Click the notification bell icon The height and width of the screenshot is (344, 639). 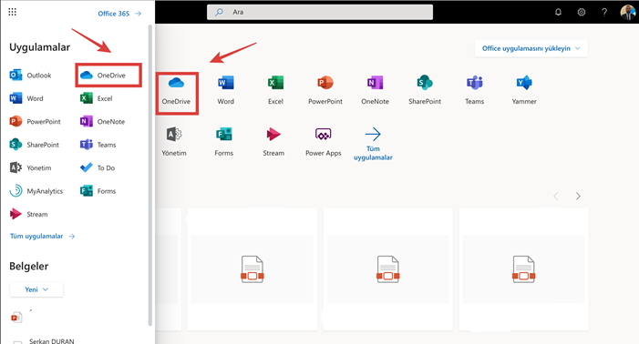[558, 12]
